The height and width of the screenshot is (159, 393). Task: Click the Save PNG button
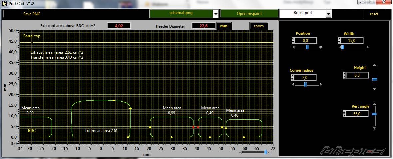(x=32, y=14)
